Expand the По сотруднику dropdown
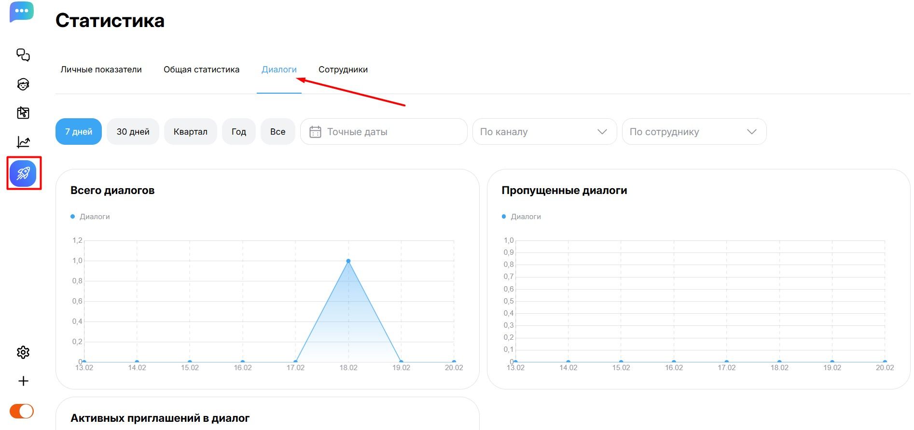Image resolution: width=914 pixels, height=430 pixels. pyautogui.click(x=693, y=132)
